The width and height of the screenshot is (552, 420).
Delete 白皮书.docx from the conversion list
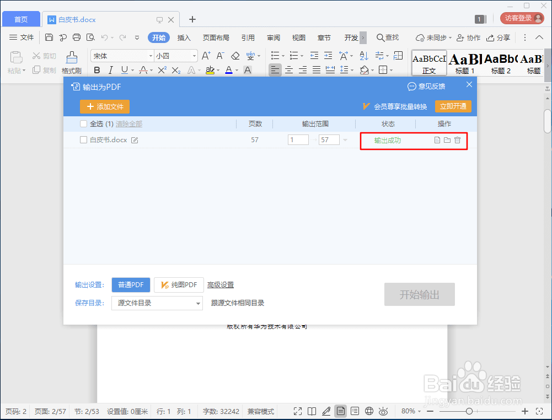457,140
